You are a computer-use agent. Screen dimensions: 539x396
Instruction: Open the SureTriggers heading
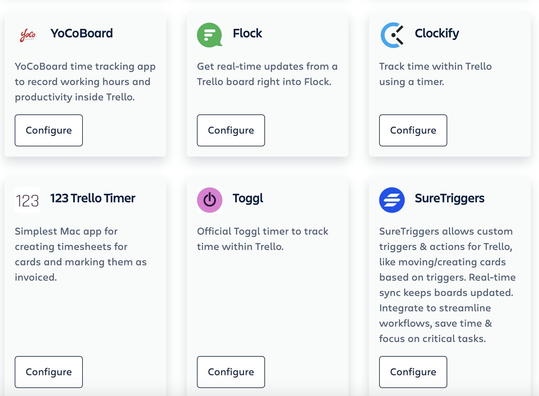449,198
